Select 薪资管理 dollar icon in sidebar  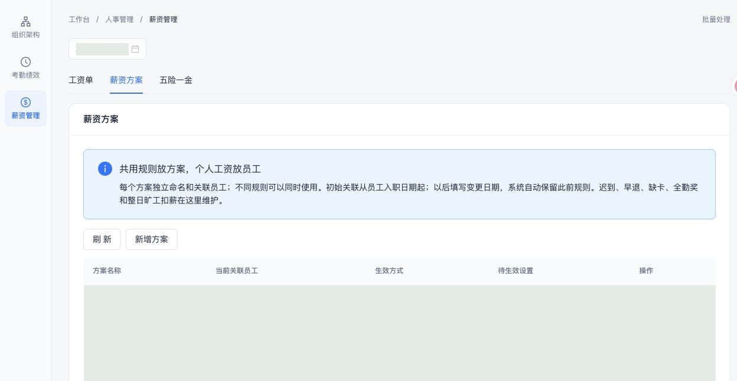pyautogui.click(x=25, y=102)
